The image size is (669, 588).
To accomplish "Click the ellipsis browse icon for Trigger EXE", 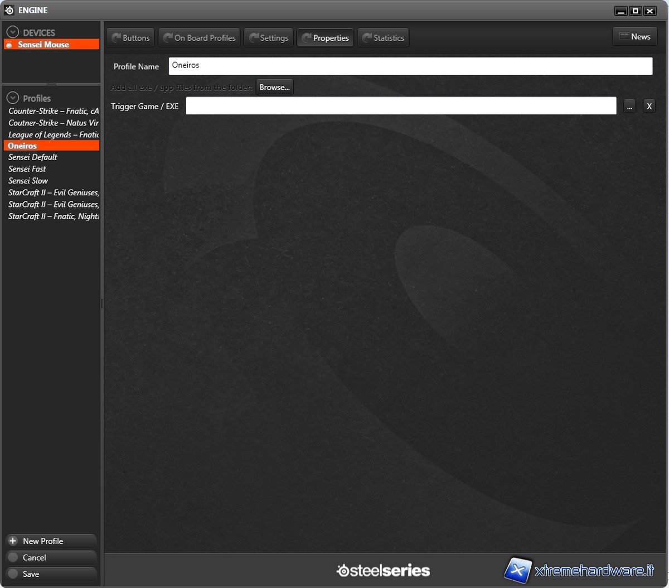I will click(629, 106).
